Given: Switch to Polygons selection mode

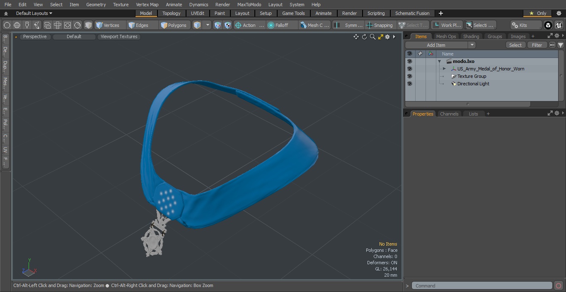Looking at the screenshot, I should [x=175, y=25].
